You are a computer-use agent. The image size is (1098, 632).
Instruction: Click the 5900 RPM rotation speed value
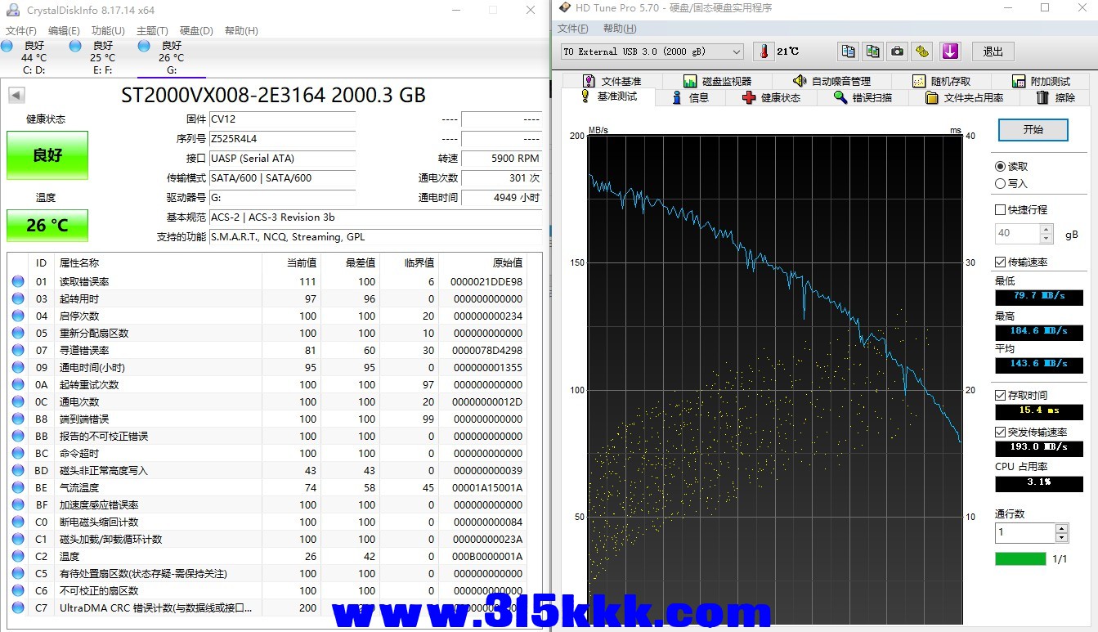point(501,159)
